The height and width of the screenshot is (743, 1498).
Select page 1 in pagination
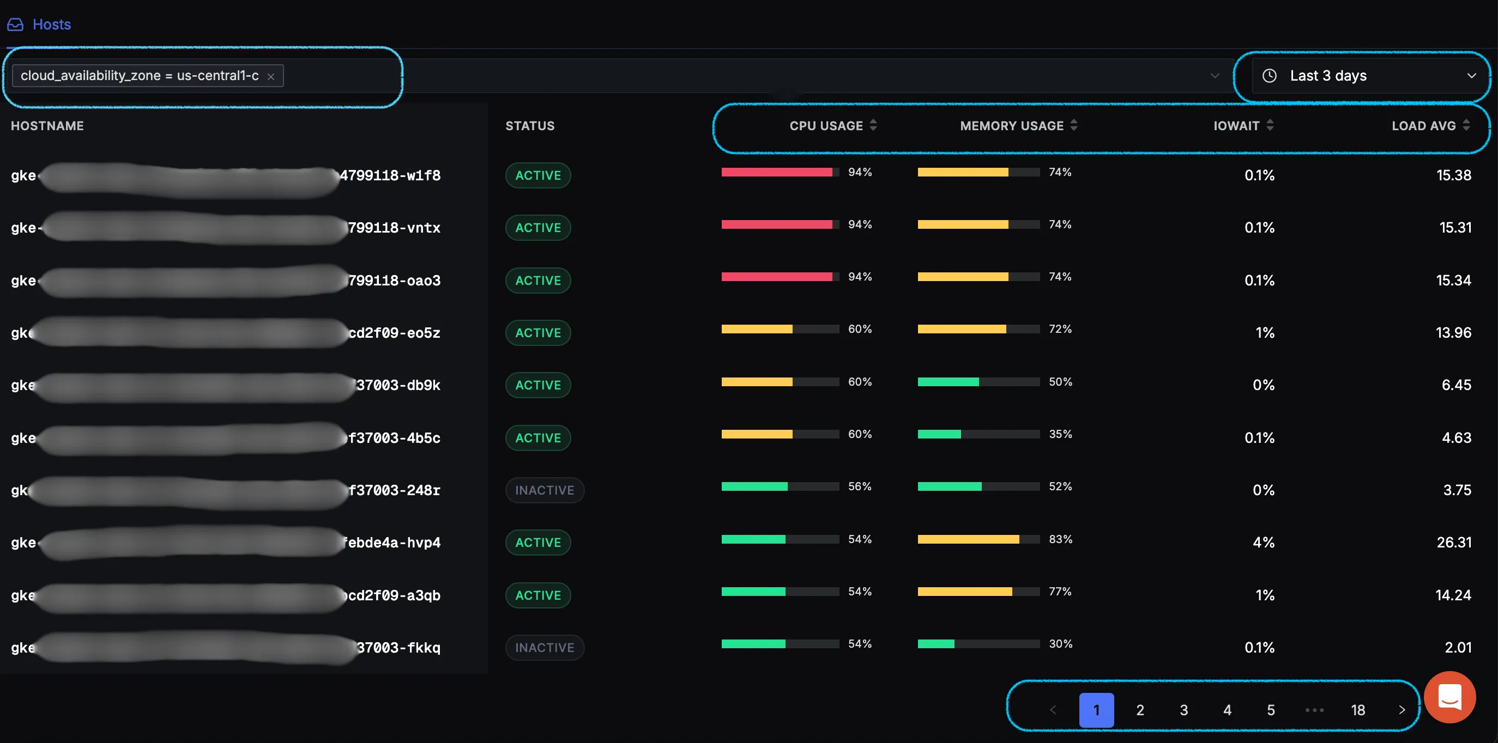1096,709
